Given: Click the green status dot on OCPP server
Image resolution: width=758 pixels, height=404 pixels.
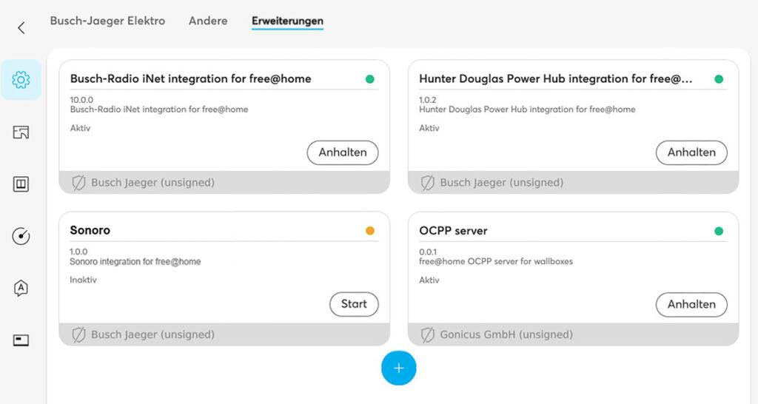Looking at the screenshot, I should click(x=719, y=231).
